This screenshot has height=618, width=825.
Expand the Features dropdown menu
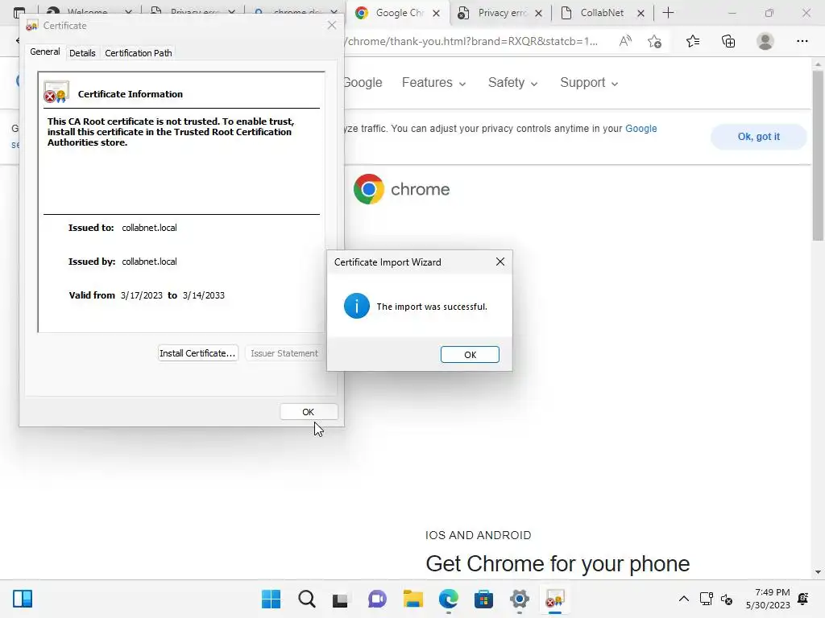(433, 83)
